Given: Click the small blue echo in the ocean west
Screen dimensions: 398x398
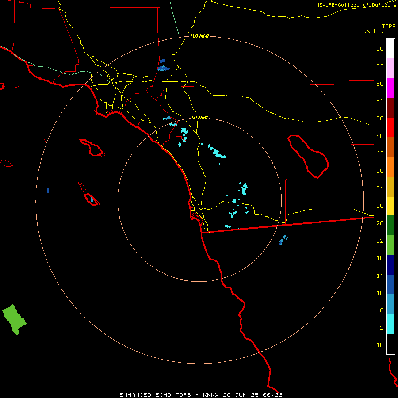Looking at the screenshot, I should pyautogui.click(x=48, y=190).
